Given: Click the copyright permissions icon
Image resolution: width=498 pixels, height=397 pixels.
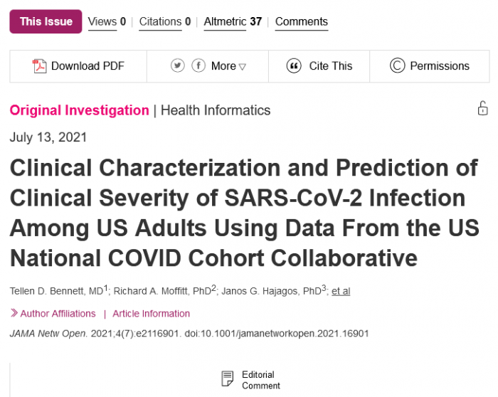Looking at the screenshot, I should pos(397,66).
